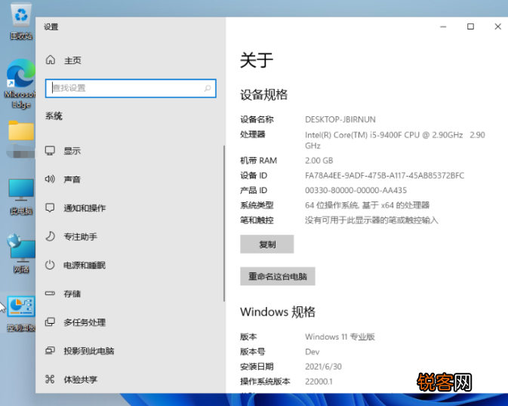Click the settings sidebar vertical scrollbar
Screen dimensions: 508x406
[x=224, y=223]
